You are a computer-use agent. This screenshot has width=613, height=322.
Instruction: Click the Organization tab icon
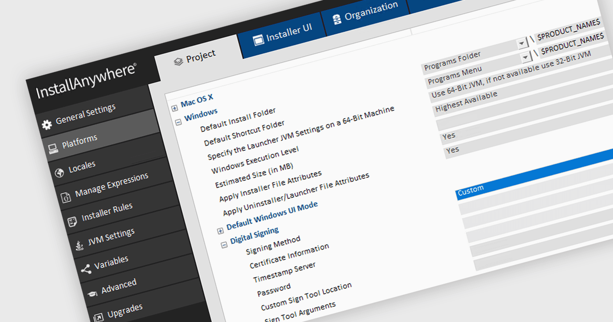tap(337, 19)
